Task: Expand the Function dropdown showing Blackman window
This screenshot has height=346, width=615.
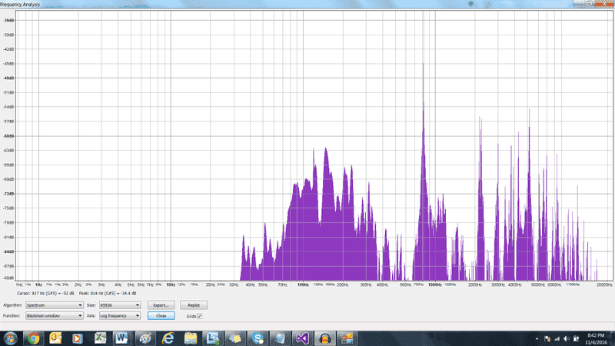Action: click(54, 315)
